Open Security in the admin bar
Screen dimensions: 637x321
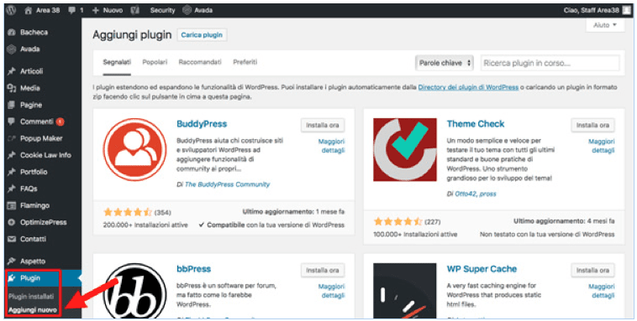162,11
